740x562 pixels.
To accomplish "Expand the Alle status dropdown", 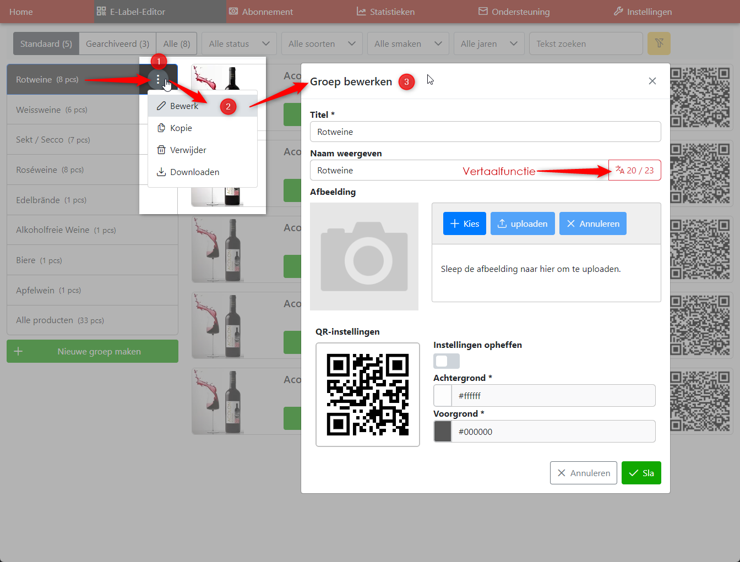I will (x=239, y=44).
